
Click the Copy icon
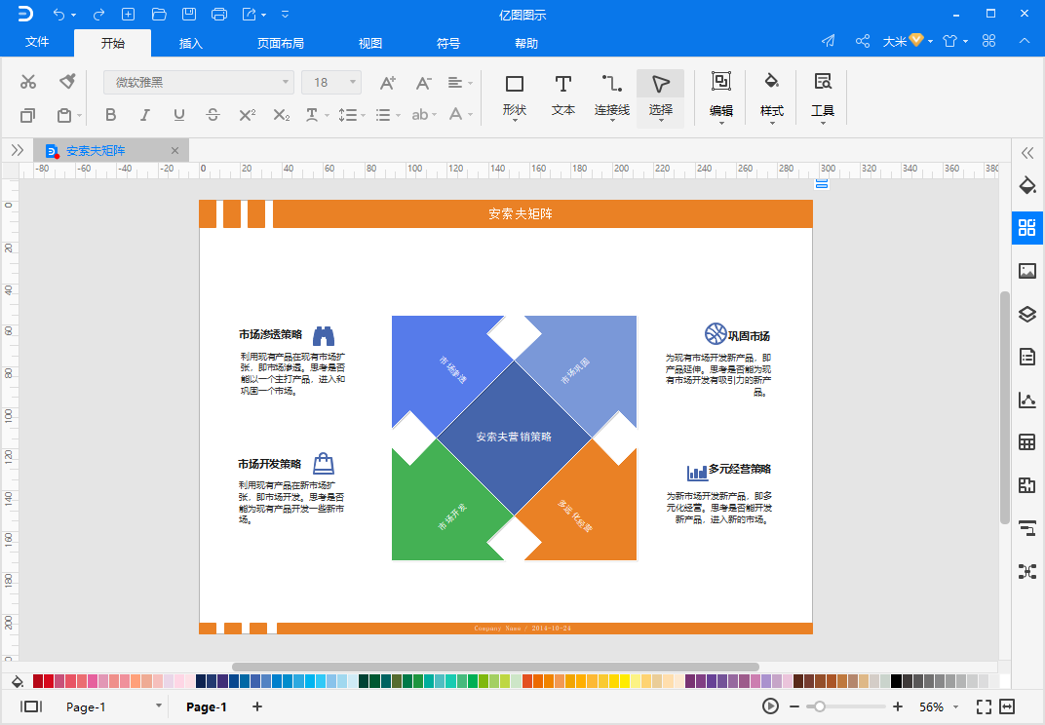(x=27, y=115)
